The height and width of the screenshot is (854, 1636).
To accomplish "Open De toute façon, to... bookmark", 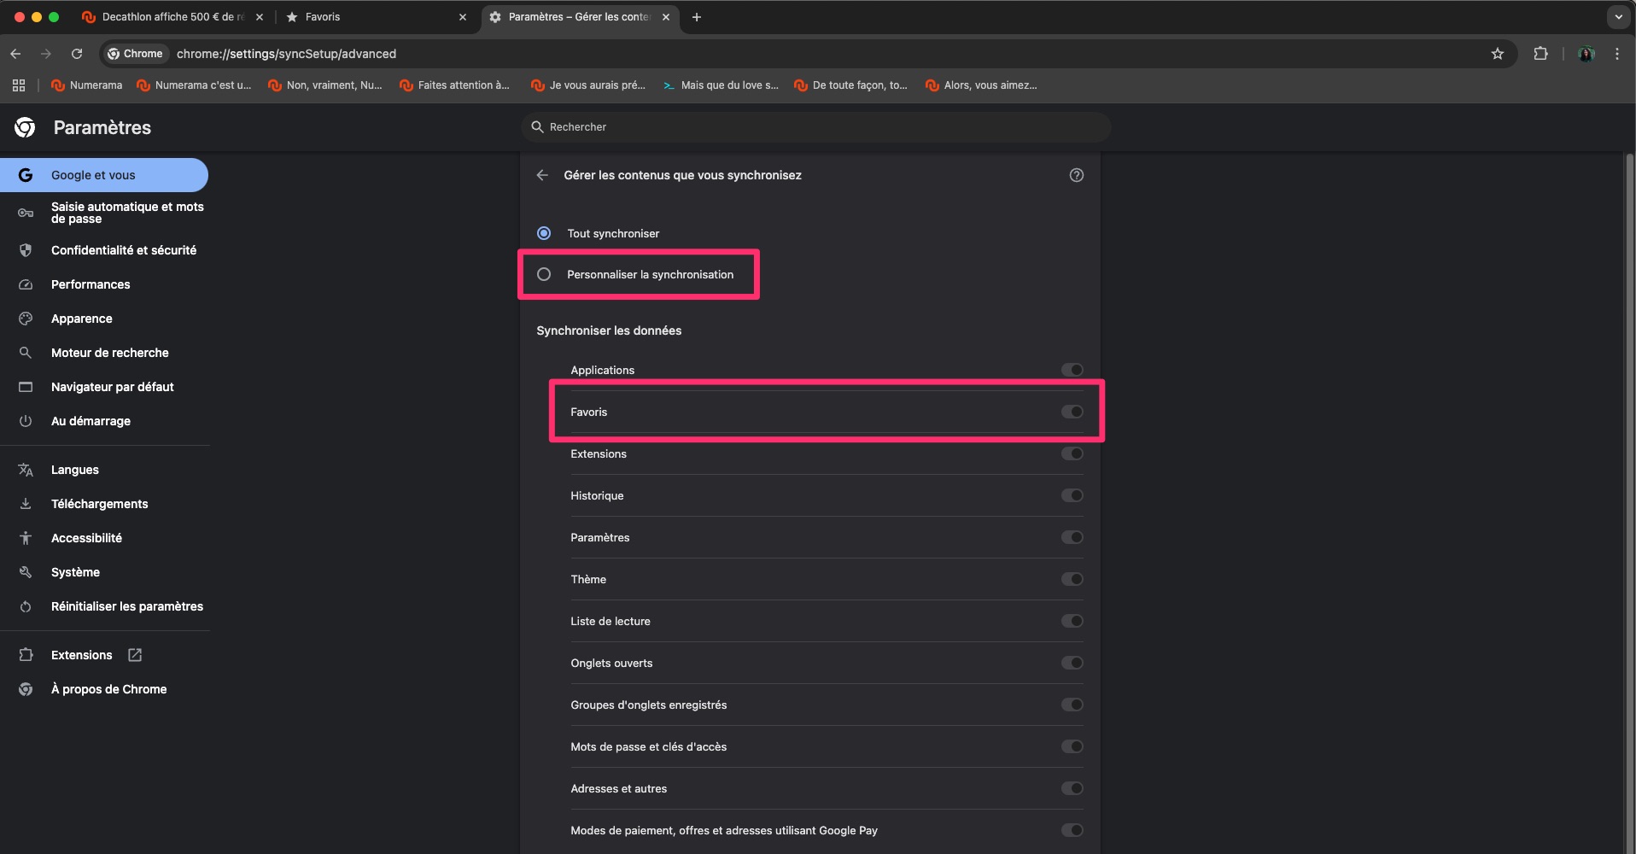I will (x=850, y=85).
